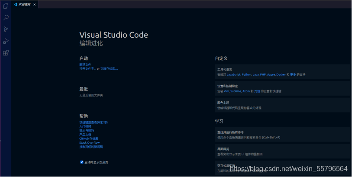Click the 无最近使用文件夹 text
Viewport: 352px width, 177px height.
click(x=91, y=95)
